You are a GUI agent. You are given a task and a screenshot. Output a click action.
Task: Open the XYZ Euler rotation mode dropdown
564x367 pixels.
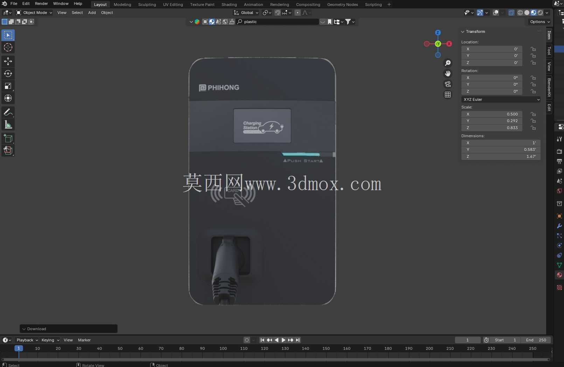point(501,99)
